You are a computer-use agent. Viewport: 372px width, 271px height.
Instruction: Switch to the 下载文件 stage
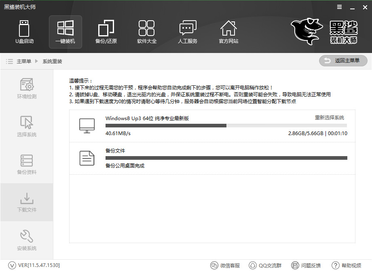[x=27, y=202]
